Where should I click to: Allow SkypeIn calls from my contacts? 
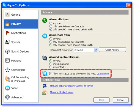(x=51, y=67)
